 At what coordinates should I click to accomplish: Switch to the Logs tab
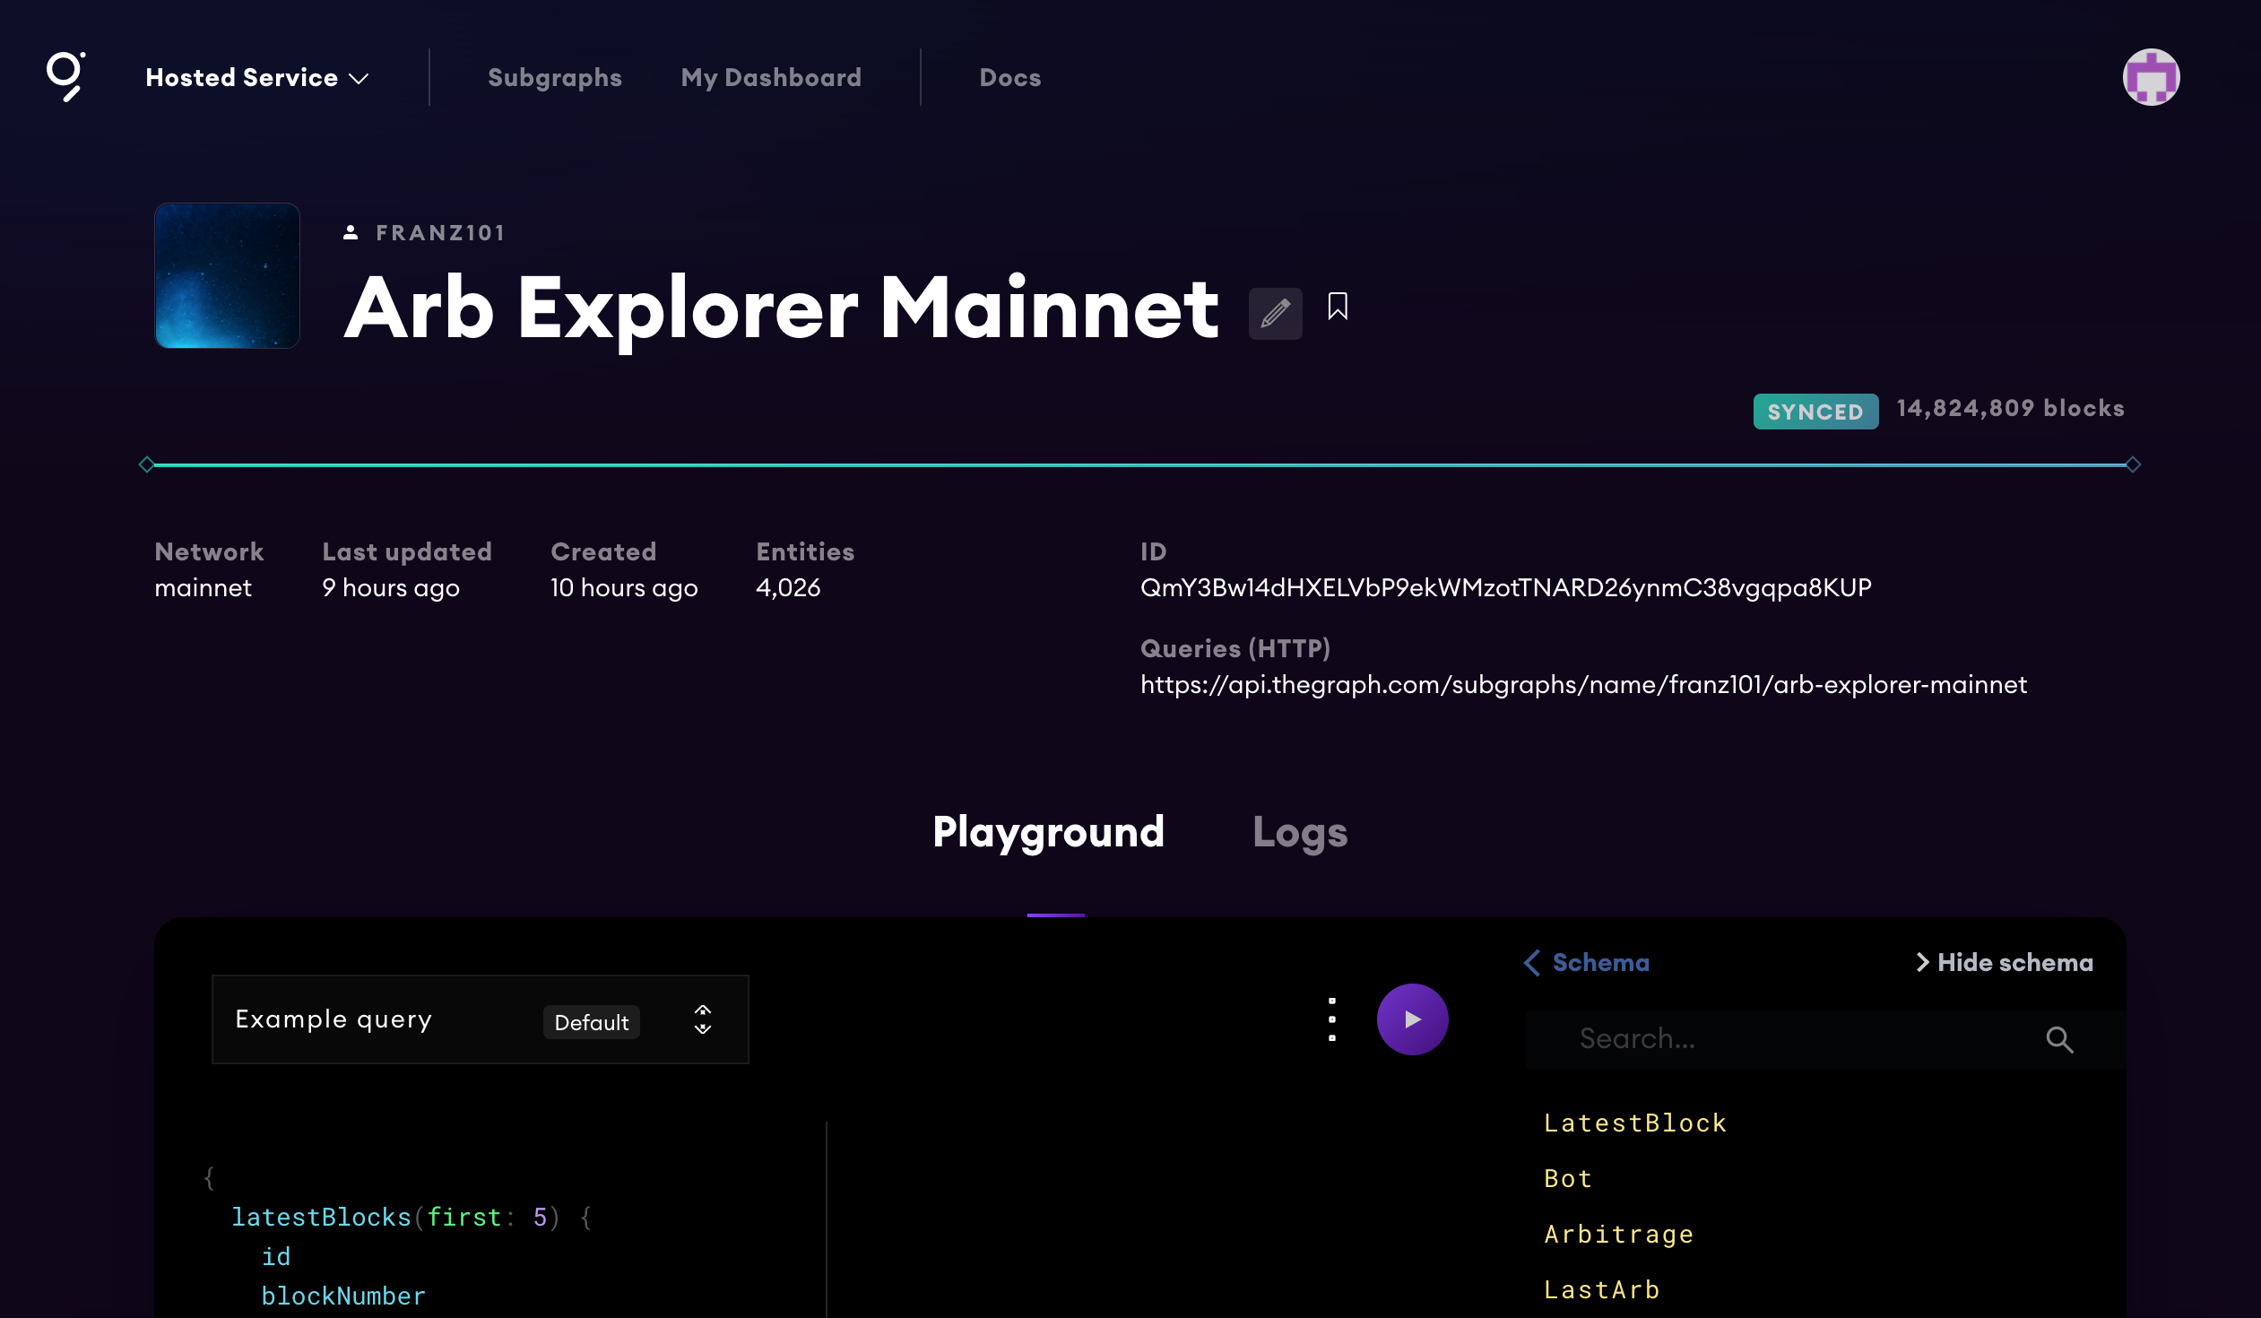click(x=1300, y=832)
